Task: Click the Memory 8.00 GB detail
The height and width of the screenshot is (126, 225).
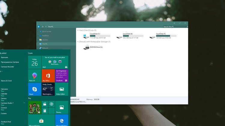Action: point(93,99)
